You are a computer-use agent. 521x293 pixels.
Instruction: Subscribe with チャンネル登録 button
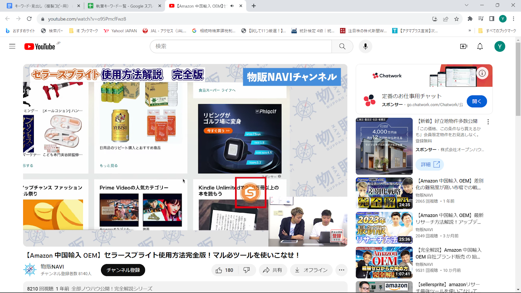(123, 270)
